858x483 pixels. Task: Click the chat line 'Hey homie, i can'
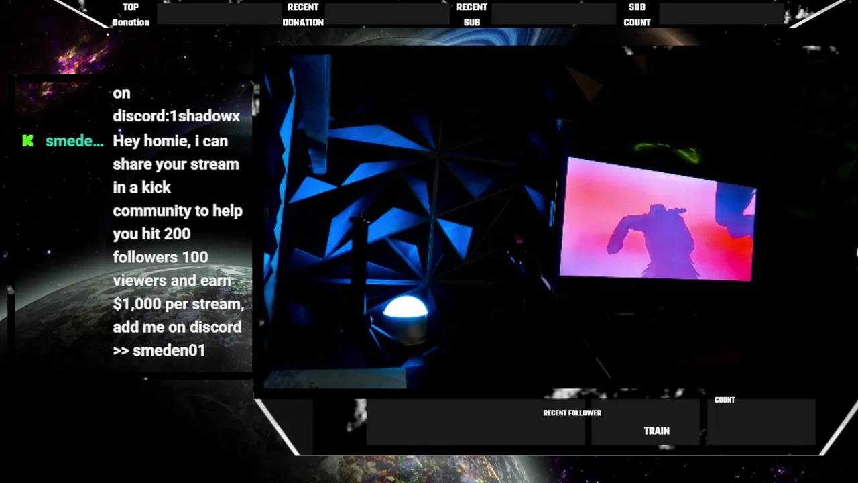click(x=170, y=141)
